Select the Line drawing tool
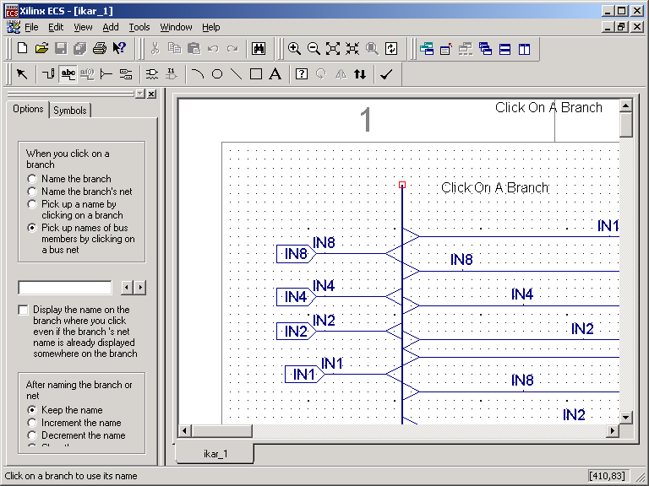This screenshot has height=486, width=649. tap(237, 74)
